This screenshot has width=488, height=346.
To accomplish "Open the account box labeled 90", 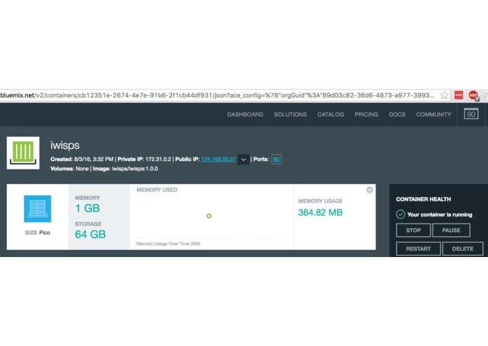I will 471,114.
